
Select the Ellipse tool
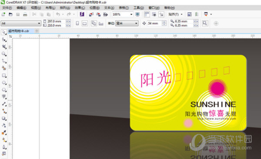coord(4,83)
